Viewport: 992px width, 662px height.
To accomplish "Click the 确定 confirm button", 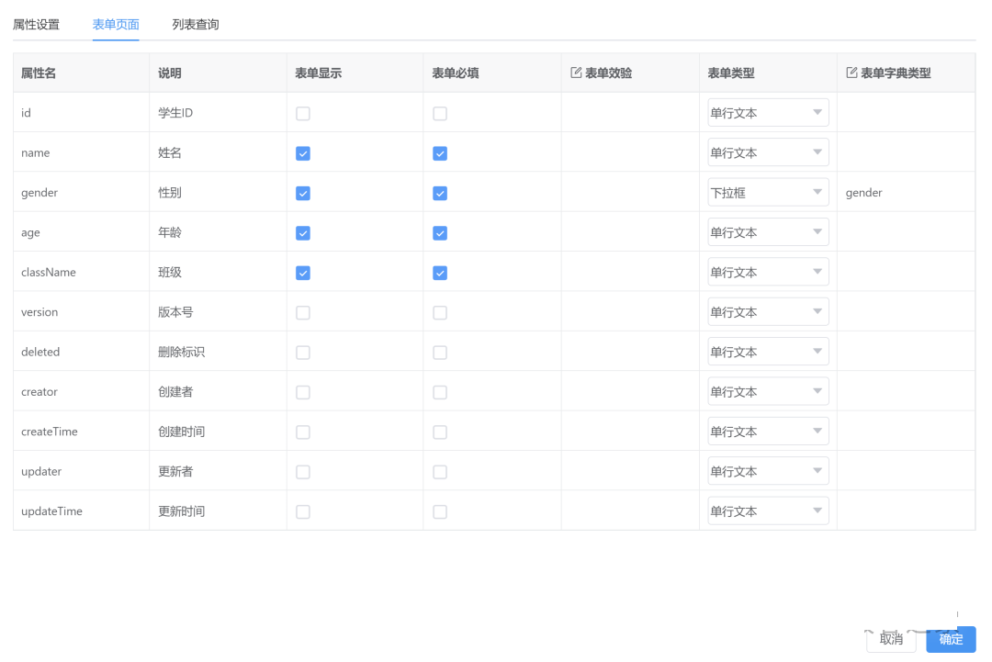I will (x=951, y=639).
